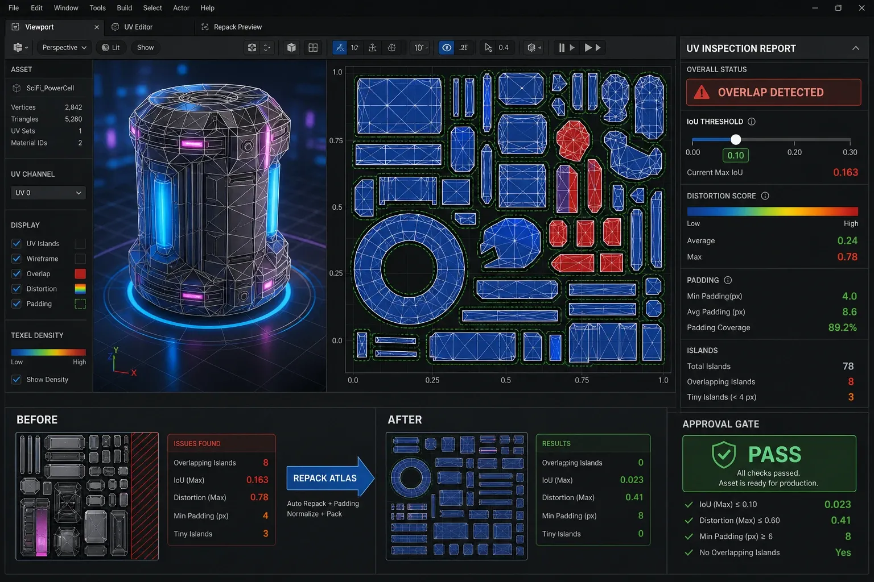
Task: Click the highlighted blue eye icon in toolbar
Action: click(x=447, y=48)
